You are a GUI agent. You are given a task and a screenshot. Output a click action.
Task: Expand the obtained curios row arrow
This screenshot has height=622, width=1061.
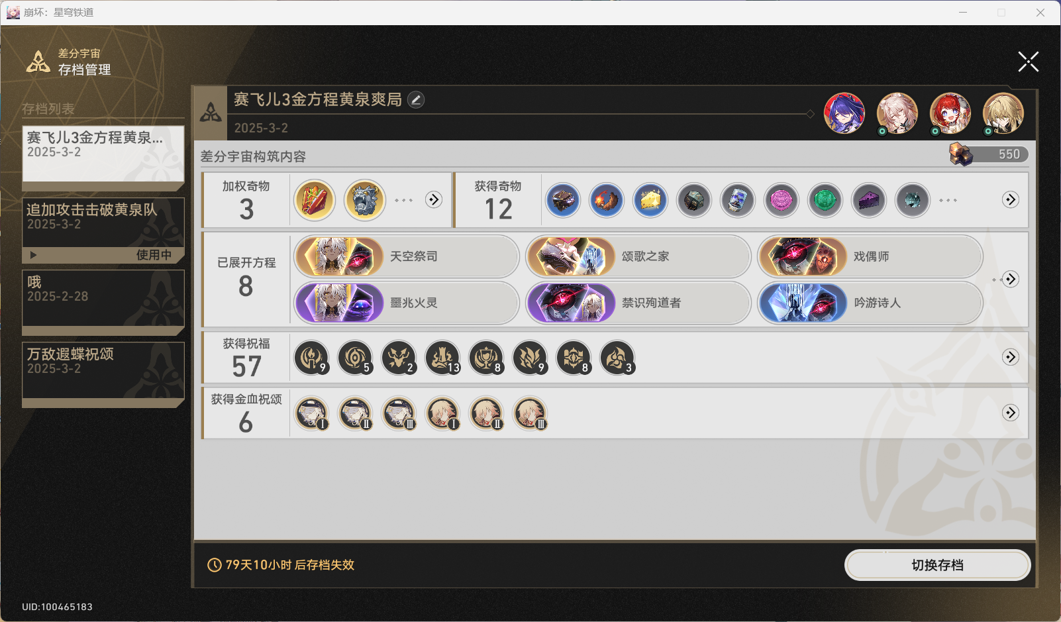coord(1010,199)
